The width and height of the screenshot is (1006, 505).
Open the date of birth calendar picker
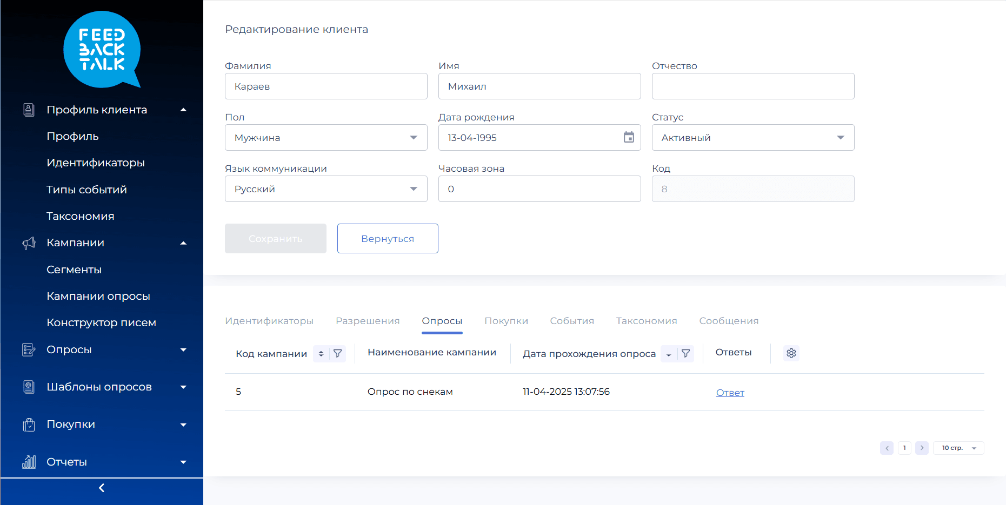pos(629,137)
